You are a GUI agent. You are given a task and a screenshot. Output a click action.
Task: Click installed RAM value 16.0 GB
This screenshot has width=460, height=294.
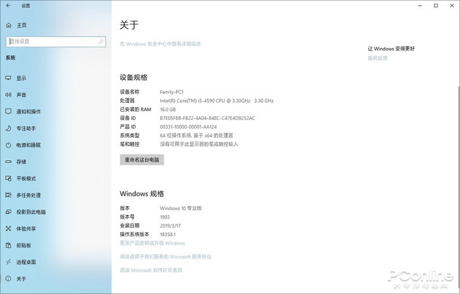pyautogui.click(x=168, y=110)
